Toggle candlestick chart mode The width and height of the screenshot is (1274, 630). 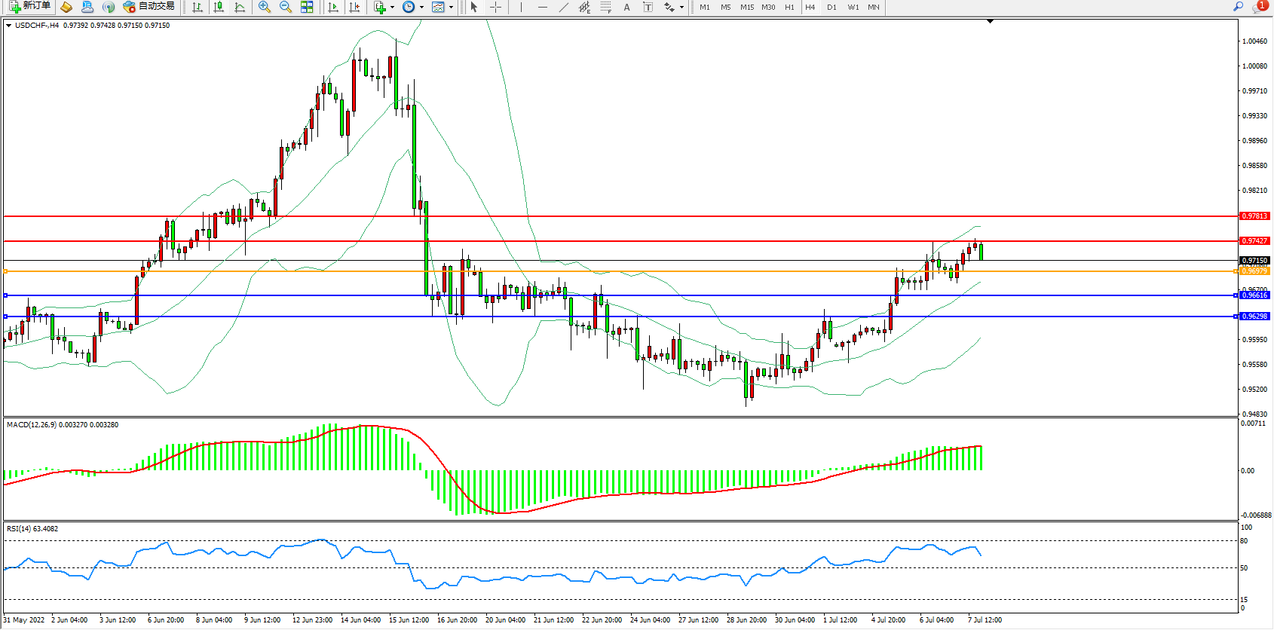click(219, 7)
